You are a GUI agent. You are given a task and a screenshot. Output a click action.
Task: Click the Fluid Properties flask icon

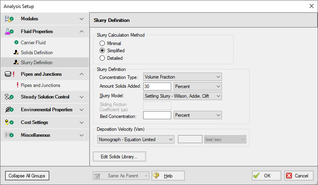tap(9, 31)
